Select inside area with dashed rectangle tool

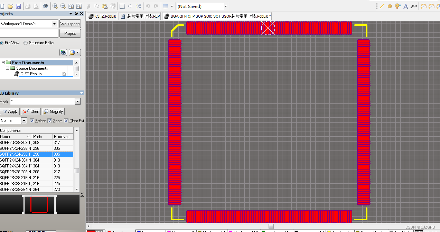[x=122, y=6]
